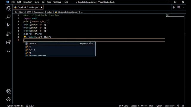
Task: Click the Documents breadcrumb segment
Action: pos(39,12)
